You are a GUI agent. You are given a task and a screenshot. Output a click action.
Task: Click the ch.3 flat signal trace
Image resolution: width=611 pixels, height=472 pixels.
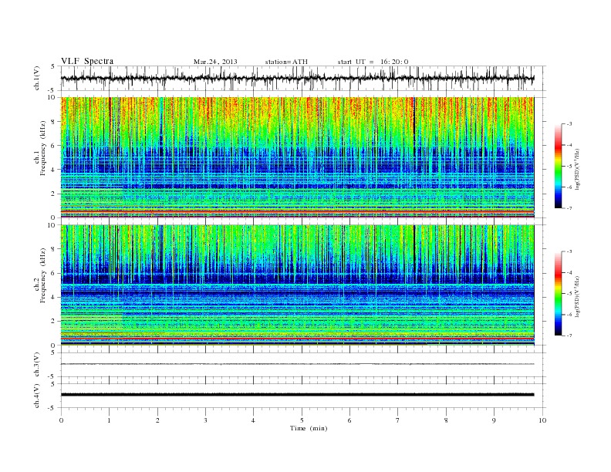pyautogui.click(x=297, y=364)
